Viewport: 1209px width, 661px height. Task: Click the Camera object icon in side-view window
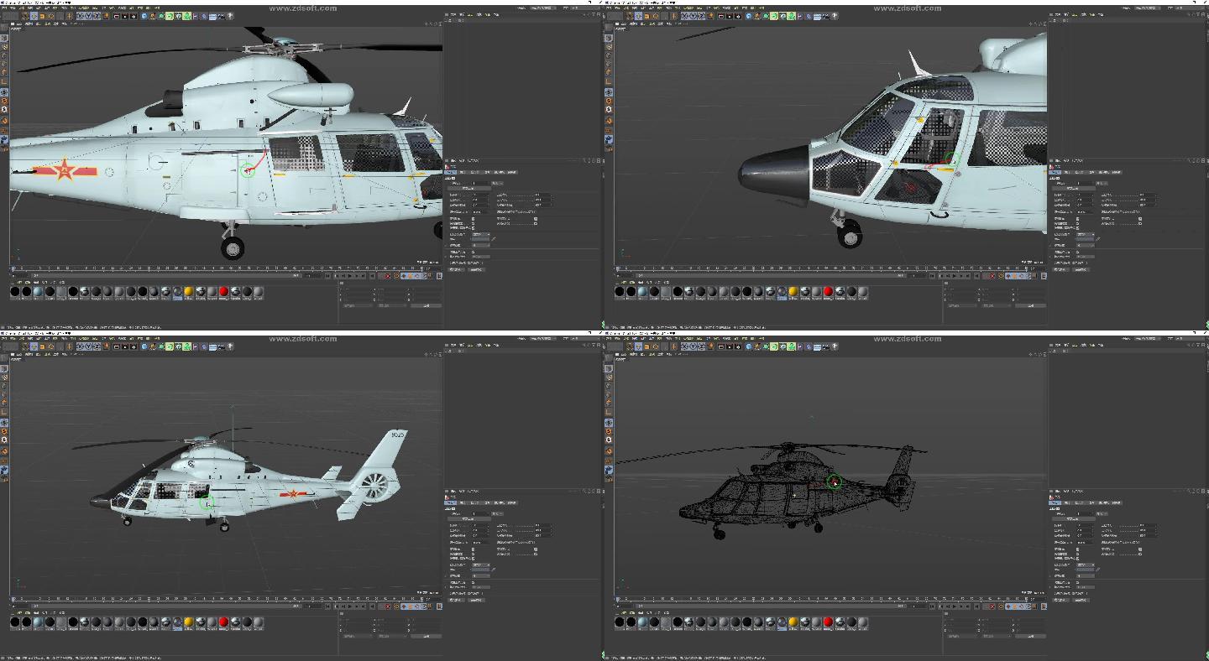221,16
